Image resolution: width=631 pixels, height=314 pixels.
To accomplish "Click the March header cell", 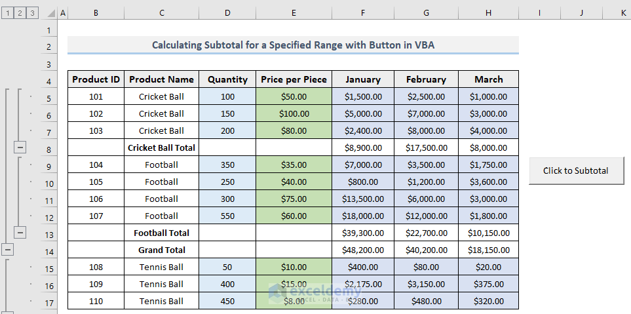I will click(488, 79).
